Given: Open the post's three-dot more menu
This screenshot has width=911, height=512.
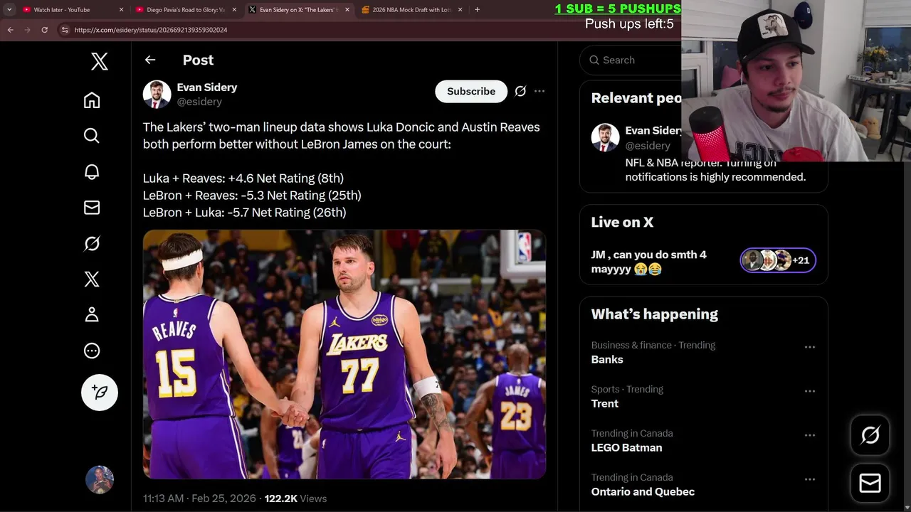Looking at the screenshot, I should [539, 91].
